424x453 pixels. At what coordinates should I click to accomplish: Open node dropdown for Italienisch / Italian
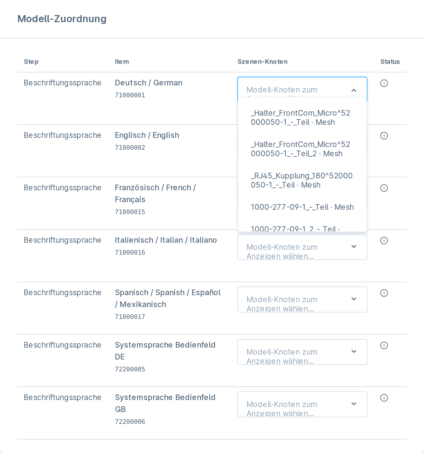302,247
